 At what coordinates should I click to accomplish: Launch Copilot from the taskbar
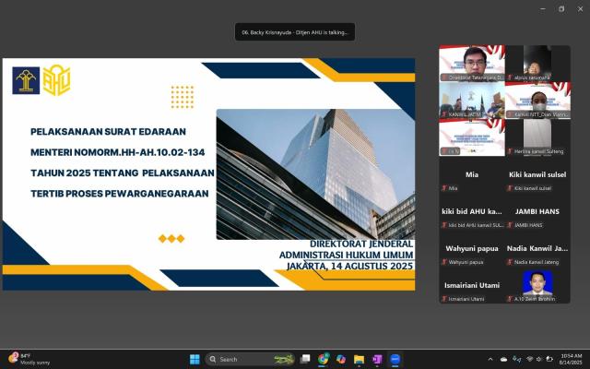point(341,359)
